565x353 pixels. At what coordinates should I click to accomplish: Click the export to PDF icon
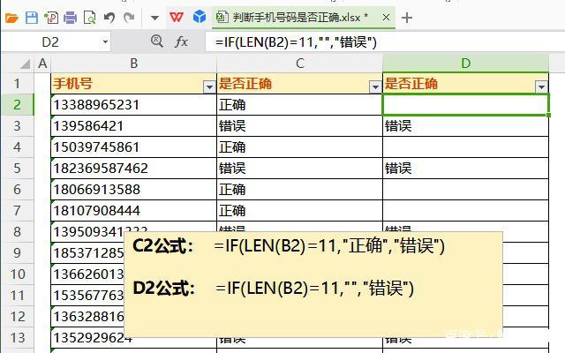point(51,18)
